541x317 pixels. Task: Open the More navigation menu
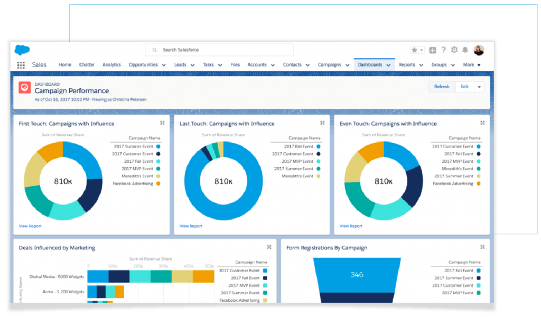(472, 65)
